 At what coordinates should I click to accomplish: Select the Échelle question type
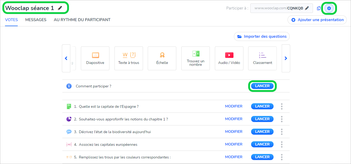(x=162, y=58)
